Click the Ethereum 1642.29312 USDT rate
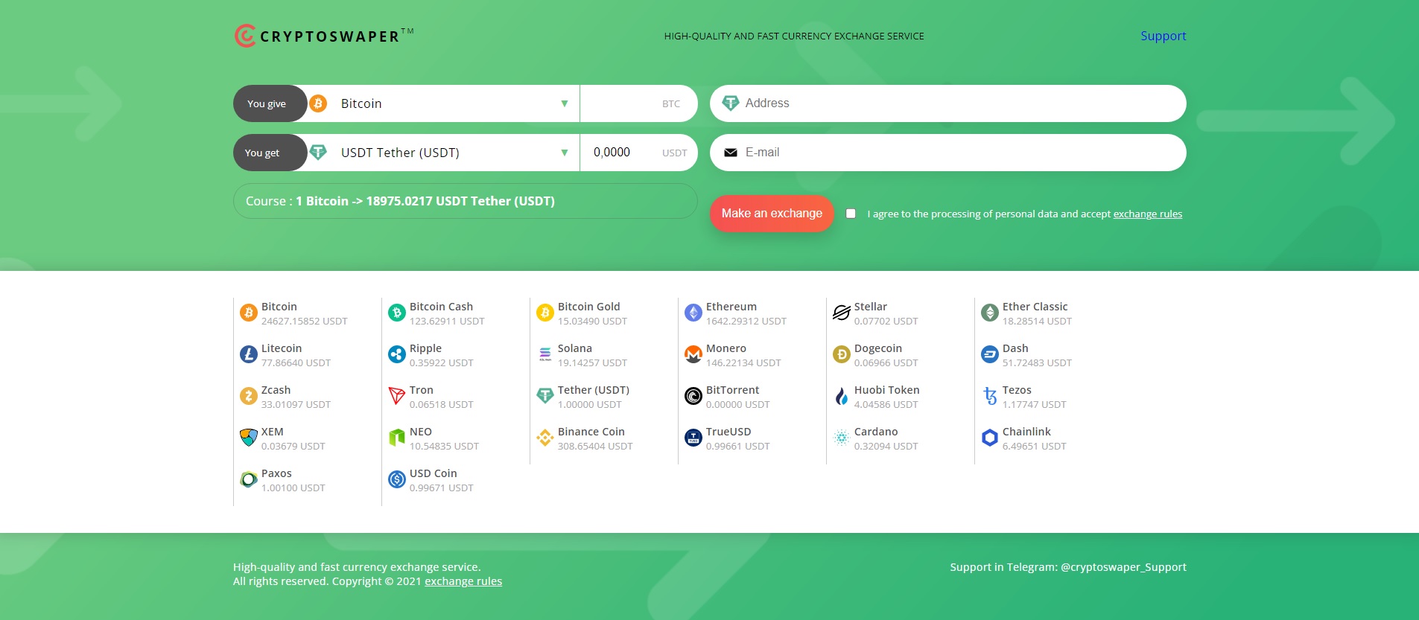Screen dimensions: 1419x620 click(746, 322)
